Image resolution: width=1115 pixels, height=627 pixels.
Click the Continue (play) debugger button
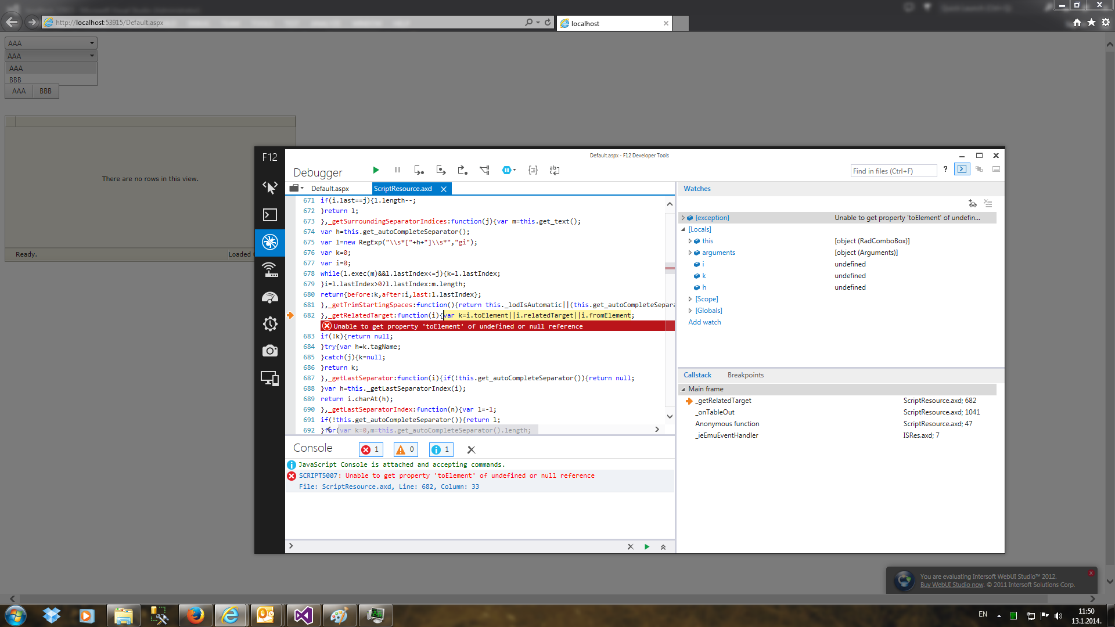click(x=376, y=170)
